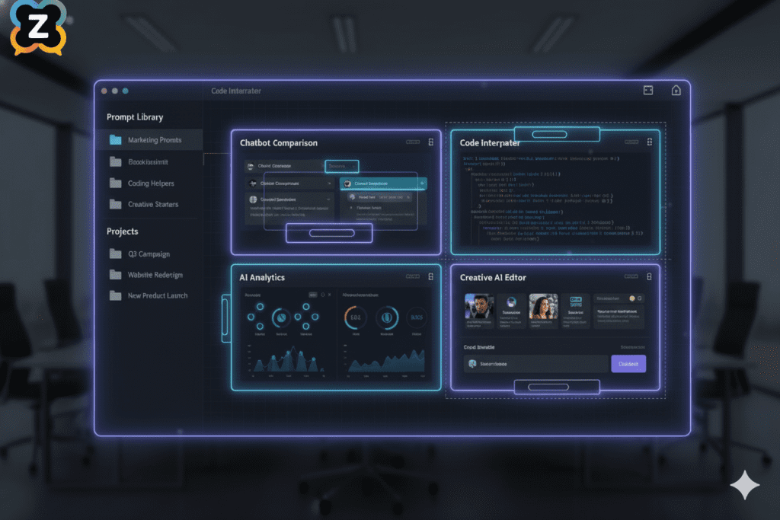Click the Coding Helpers folder icon
This screenshot has width=780, height=520.
[116, 183]
